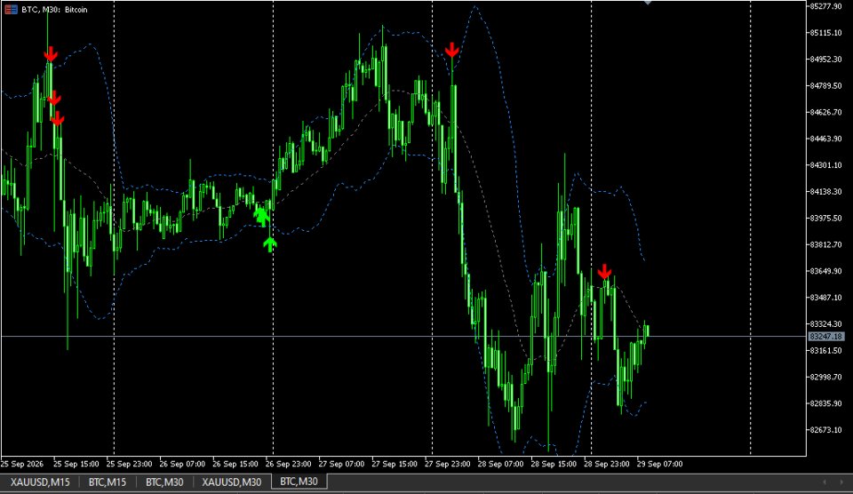Select the upper green buy arrow near 26 Sep 23:00

click(x=261, y=216)
